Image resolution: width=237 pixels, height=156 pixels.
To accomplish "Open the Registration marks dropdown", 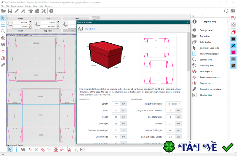I will [x=174, y=104].
